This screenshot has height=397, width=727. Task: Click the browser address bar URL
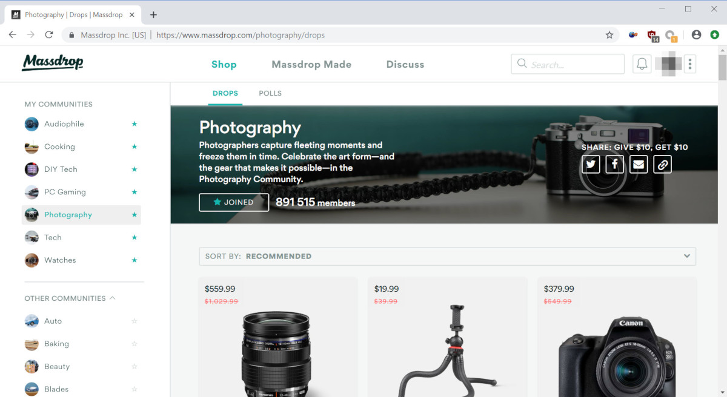241,35
